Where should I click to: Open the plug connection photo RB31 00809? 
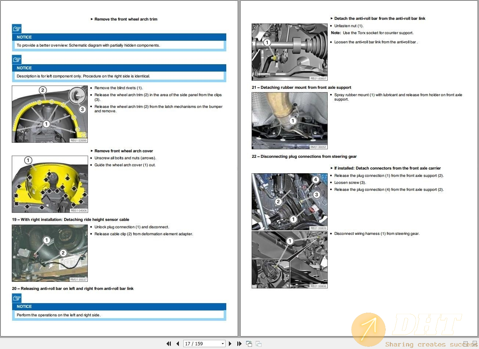pos(289,202)
